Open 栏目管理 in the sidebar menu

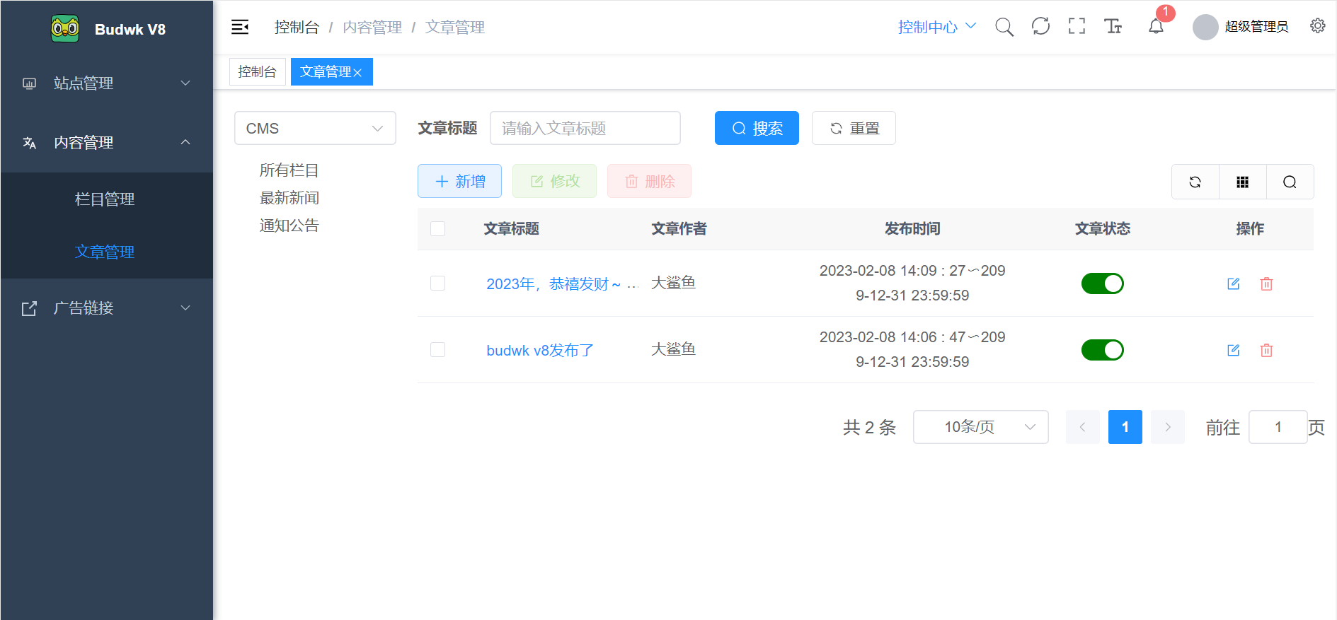(x=105, y=199)
